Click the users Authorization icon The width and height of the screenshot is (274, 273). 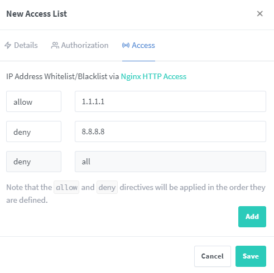tap(55, 45)
